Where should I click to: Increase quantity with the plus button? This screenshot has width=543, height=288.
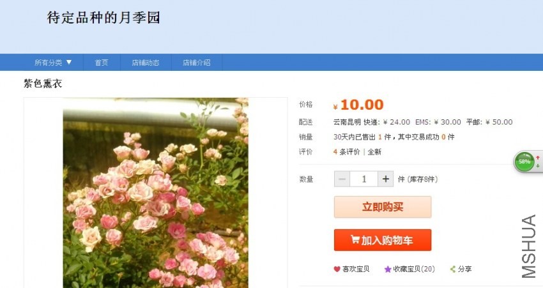pos(386,179)
